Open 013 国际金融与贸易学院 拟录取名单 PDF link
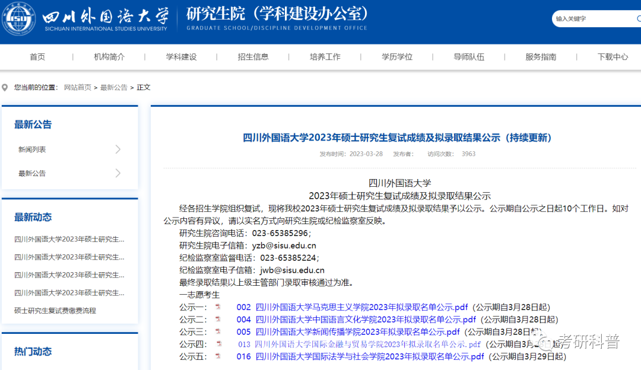The width and height of the screenshot is (641, 370). [x=359, y=345]
